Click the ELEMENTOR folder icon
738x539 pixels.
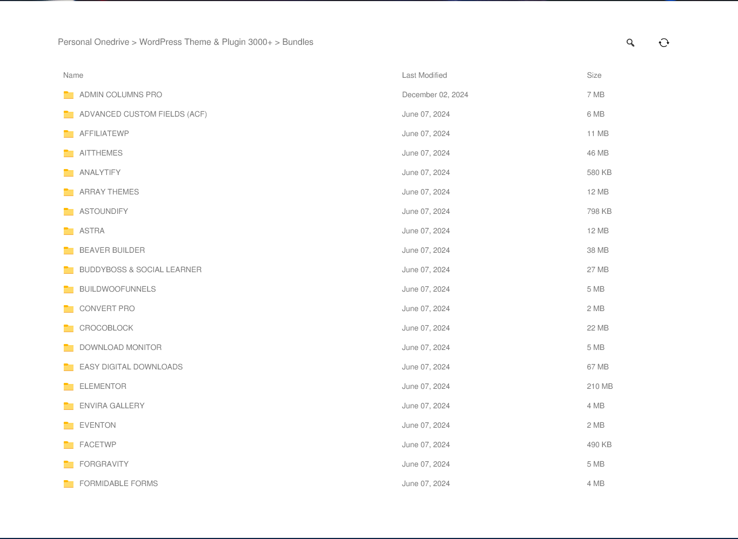69,387
